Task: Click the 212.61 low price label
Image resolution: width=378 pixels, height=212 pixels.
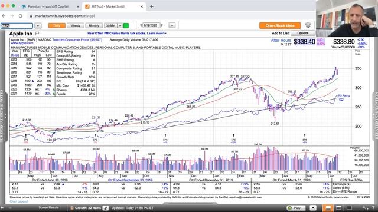Action: [x=275, y=124]
